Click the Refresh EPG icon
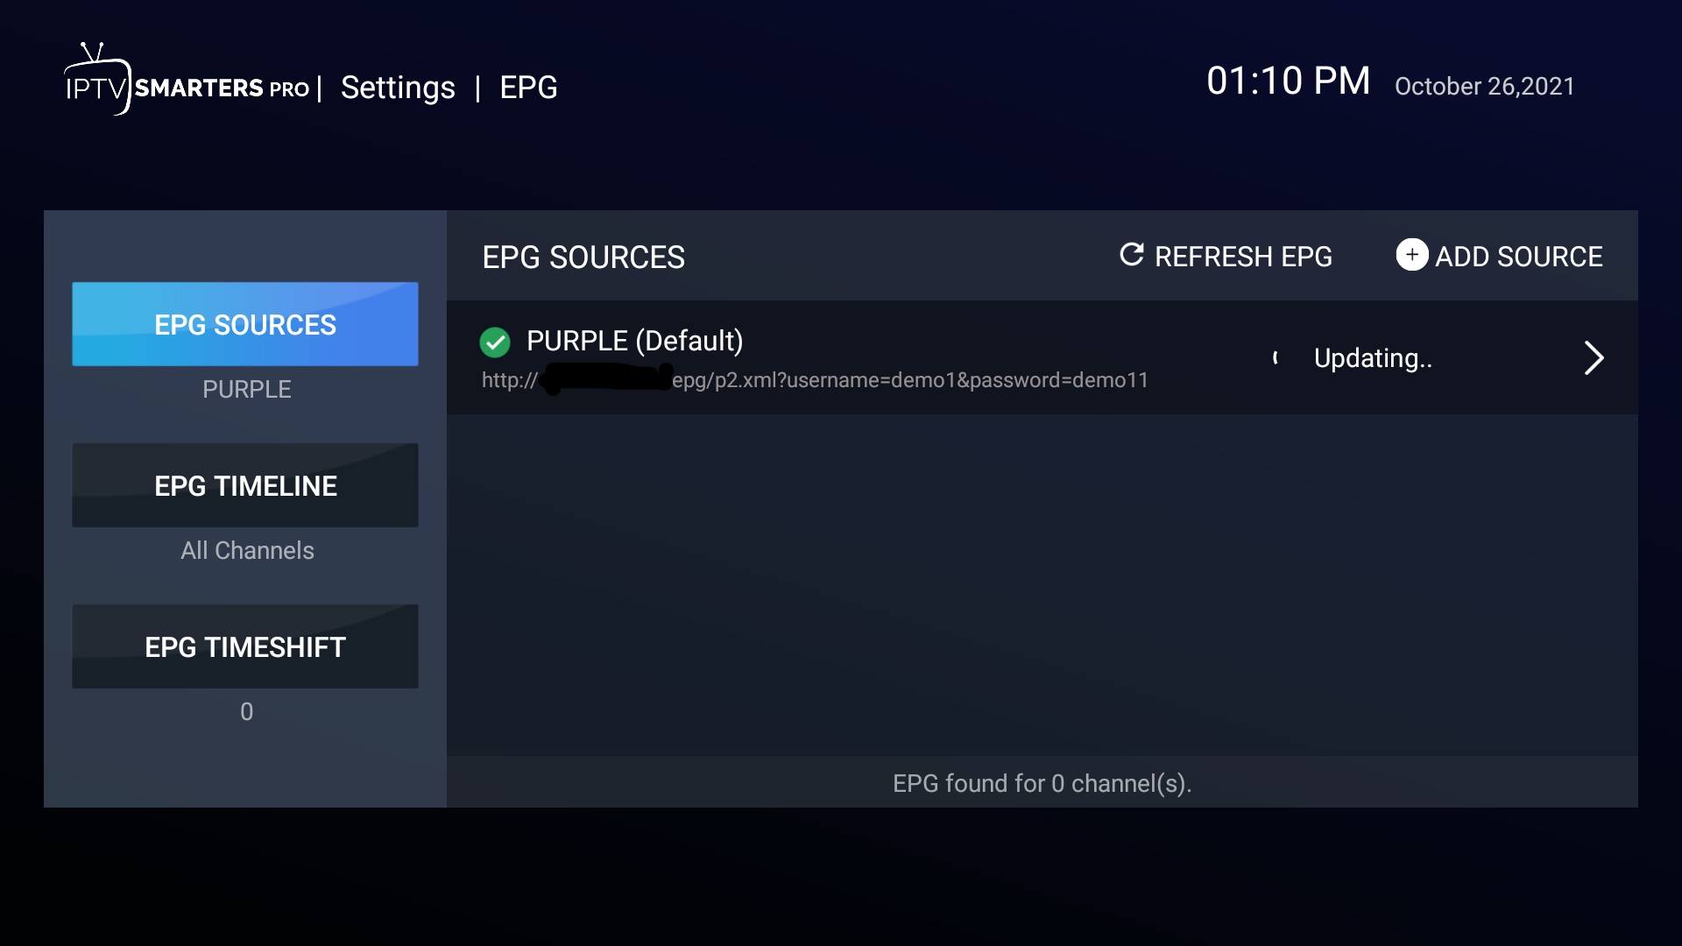This screenshot has width=1682, height=946. [x=1131, y=255]
